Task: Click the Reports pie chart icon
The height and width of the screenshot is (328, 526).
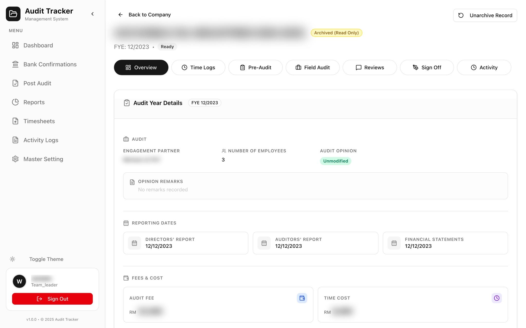Action: [x=15, y=102]
